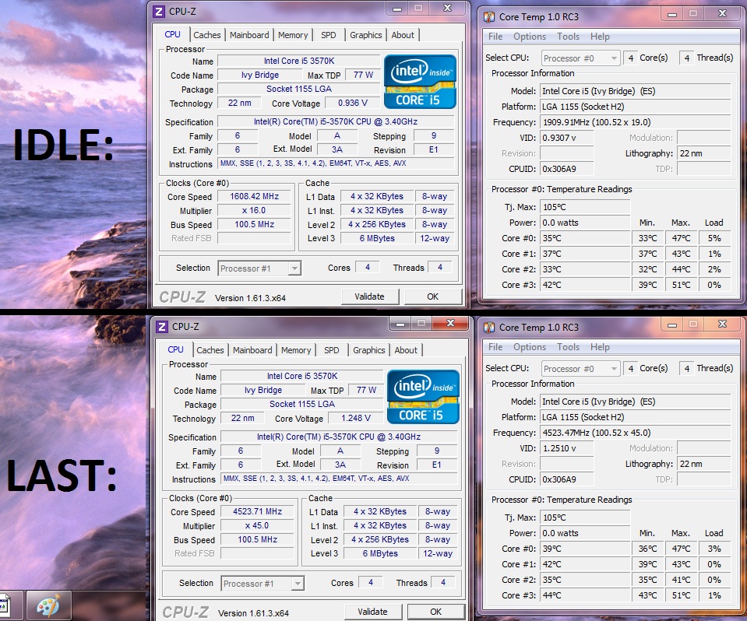Open the File menu in the LAST Core Temp window
The width and height of the screenshot is (747, 621).
pyautogui.click(x=495, y=347)
